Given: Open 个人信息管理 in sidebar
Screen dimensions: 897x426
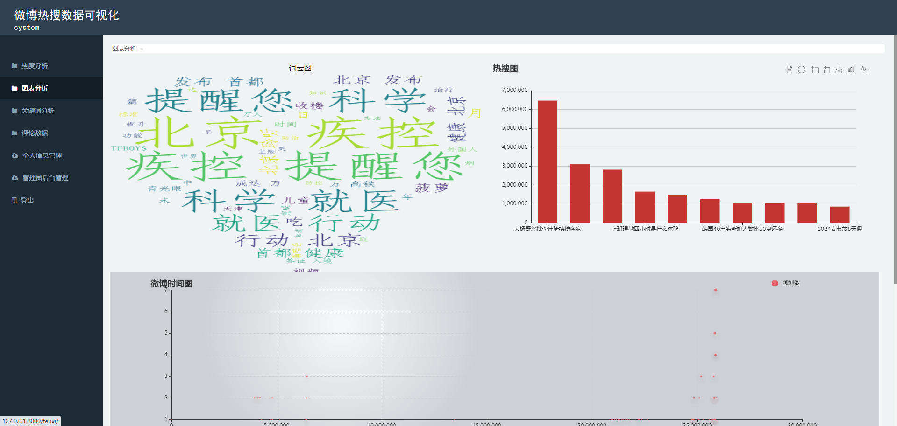Looking at the screenshot, I should (51, 155).
